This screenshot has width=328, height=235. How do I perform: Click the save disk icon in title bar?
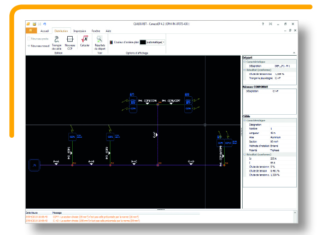coord(39,24)
